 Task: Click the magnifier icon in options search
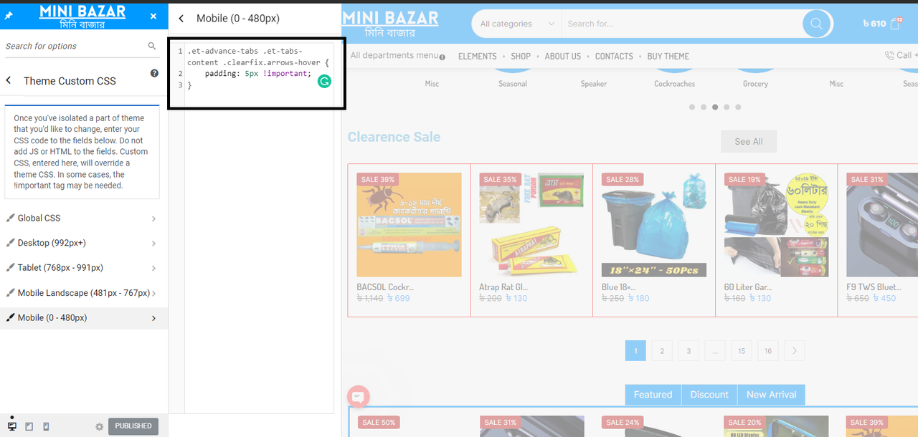tap(152, 46)
